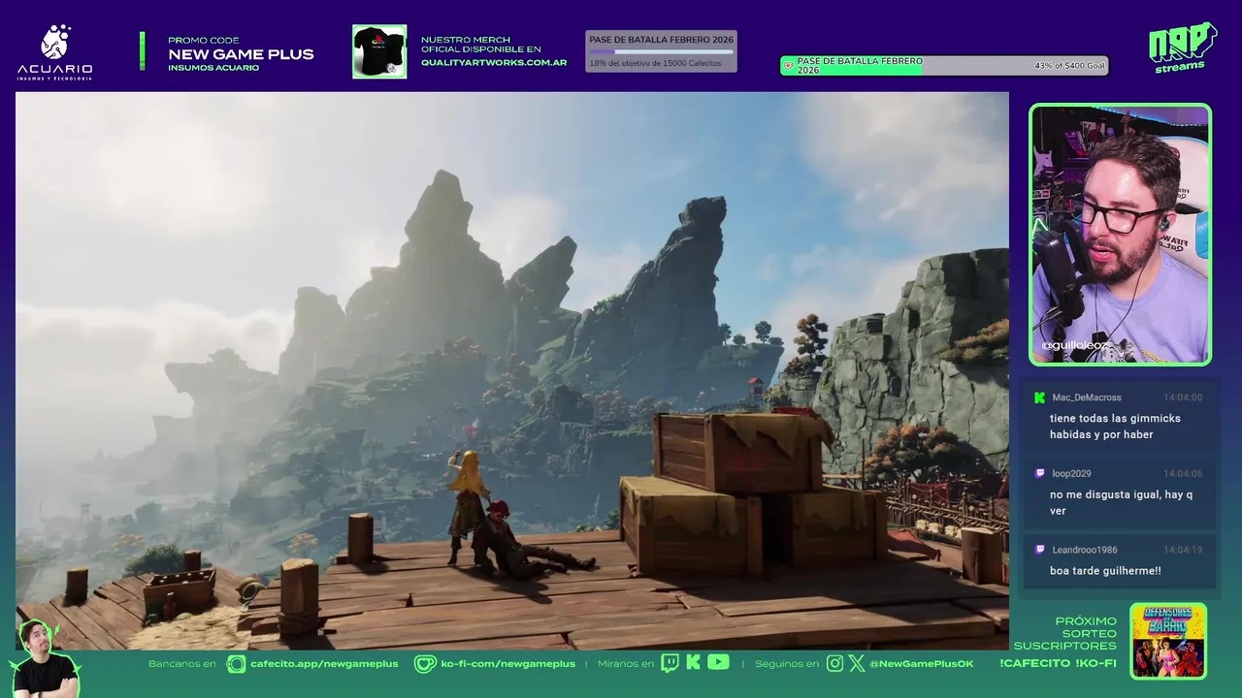The width and height of the screenshot is (1242, 698).
Task: Click the YouTube icon in bottom bar
Action: pos(718,662)
